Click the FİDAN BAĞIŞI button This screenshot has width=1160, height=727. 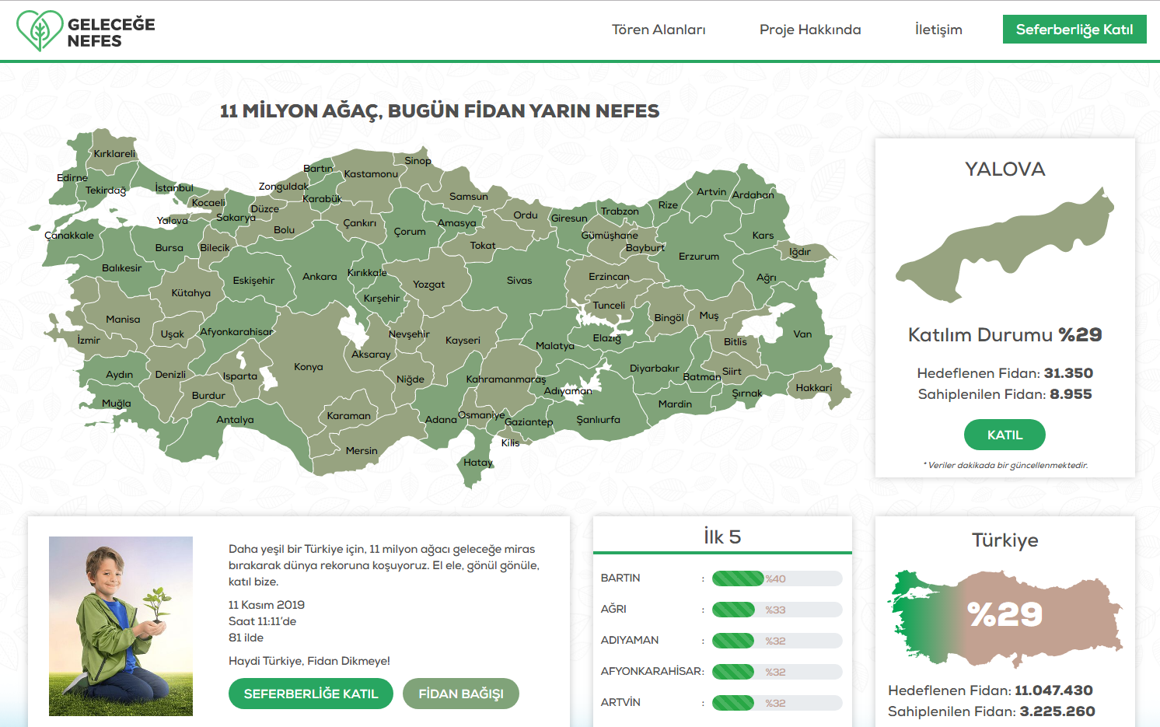tap(461, 694)
